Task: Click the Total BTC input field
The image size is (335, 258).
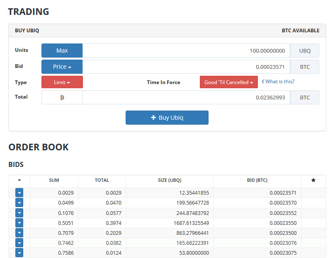Action: [x=186, y=97]
